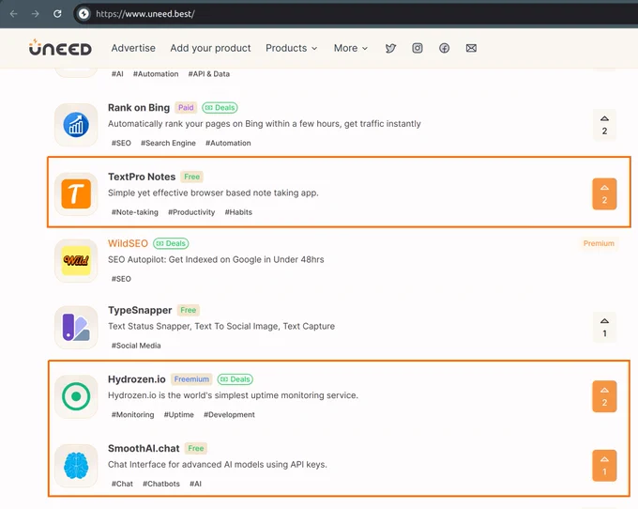Open the TextPro Notes title link
The height and width of the screenshot is (509, 638).
point(142,177)
